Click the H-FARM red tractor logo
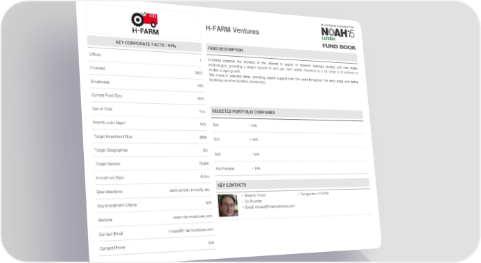The height and width of the screenshot is (263, 481). [145, 23]
